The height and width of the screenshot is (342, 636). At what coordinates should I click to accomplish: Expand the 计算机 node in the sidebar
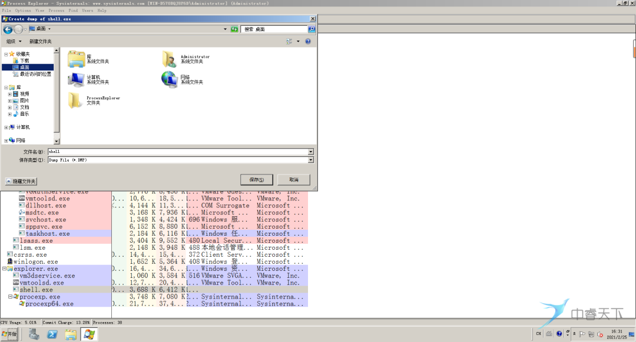point(6,128)
